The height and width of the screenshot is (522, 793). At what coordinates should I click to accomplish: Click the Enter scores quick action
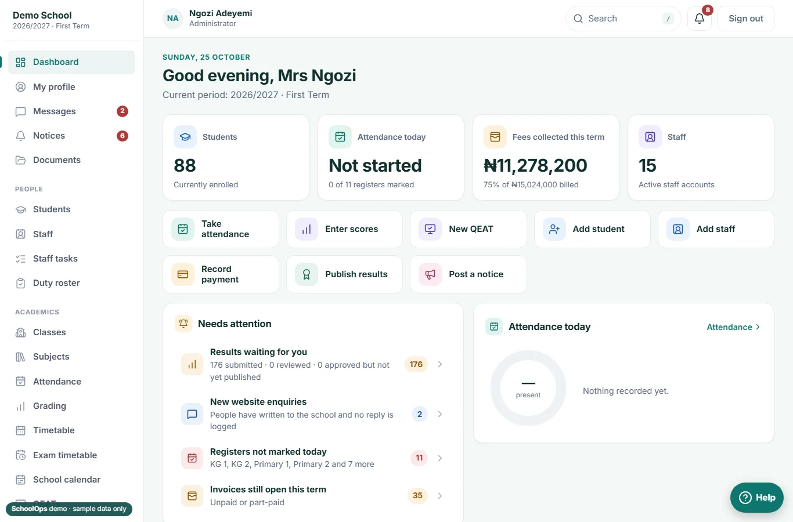coord(344,229)
